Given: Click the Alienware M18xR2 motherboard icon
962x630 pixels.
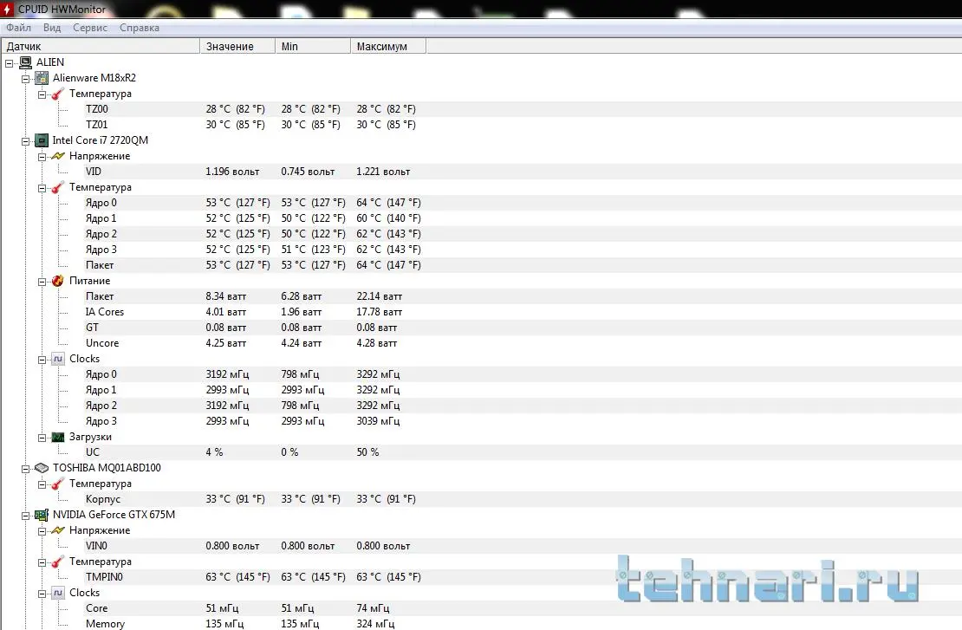Looking at the screenshot, I should tap(42, 78).
